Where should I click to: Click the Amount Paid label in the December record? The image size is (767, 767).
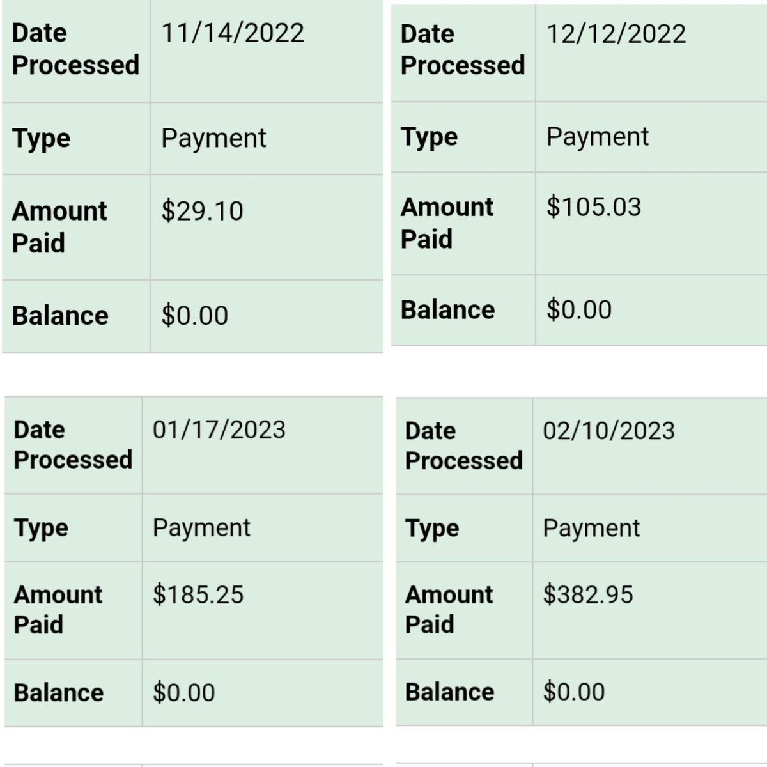447,223
